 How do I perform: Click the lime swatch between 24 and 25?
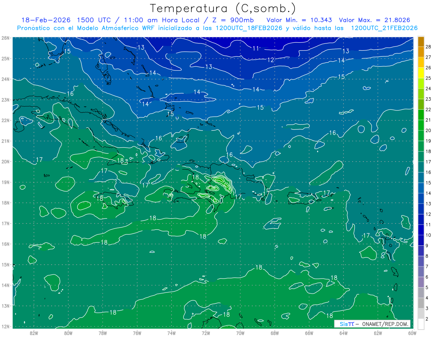pos(421,83)
